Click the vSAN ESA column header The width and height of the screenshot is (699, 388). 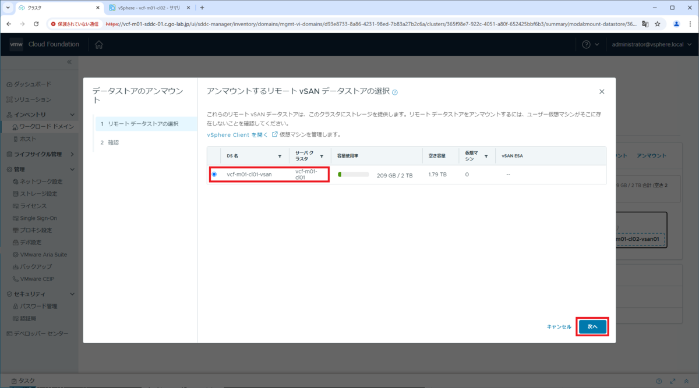click(x=512, y=156)
